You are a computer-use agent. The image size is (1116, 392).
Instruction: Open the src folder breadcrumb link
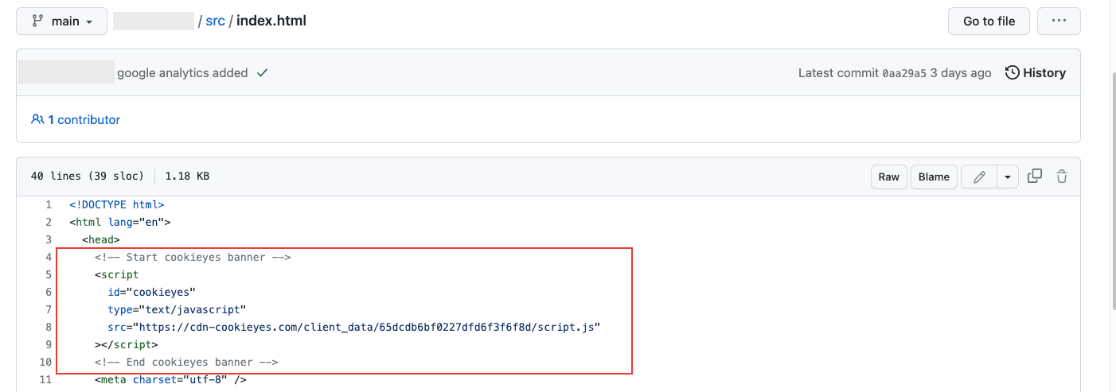tap(215, 21)
